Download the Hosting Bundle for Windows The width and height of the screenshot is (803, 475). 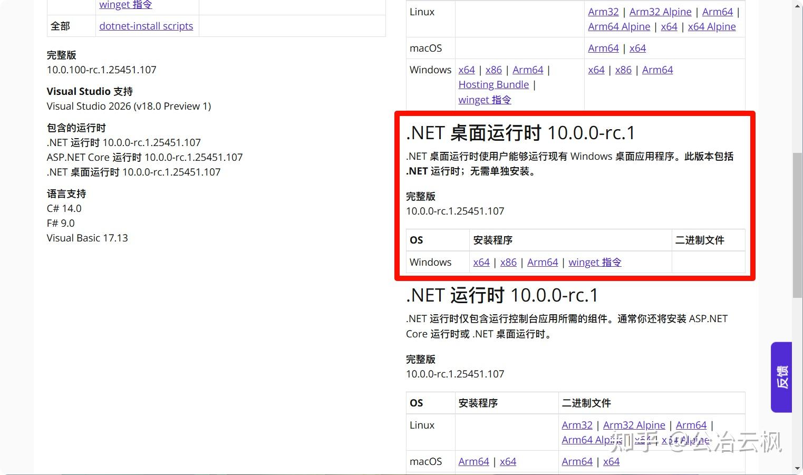(x=493, y=84)
